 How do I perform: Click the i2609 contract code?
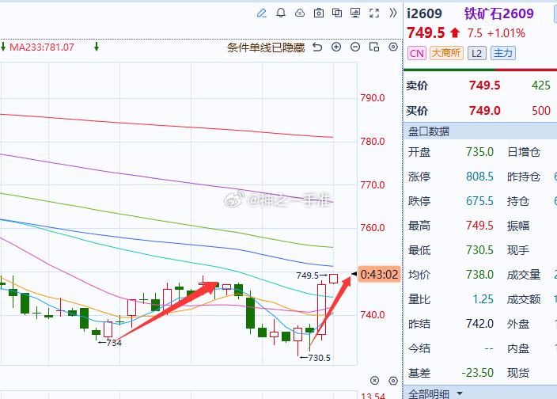coord(425,14)
